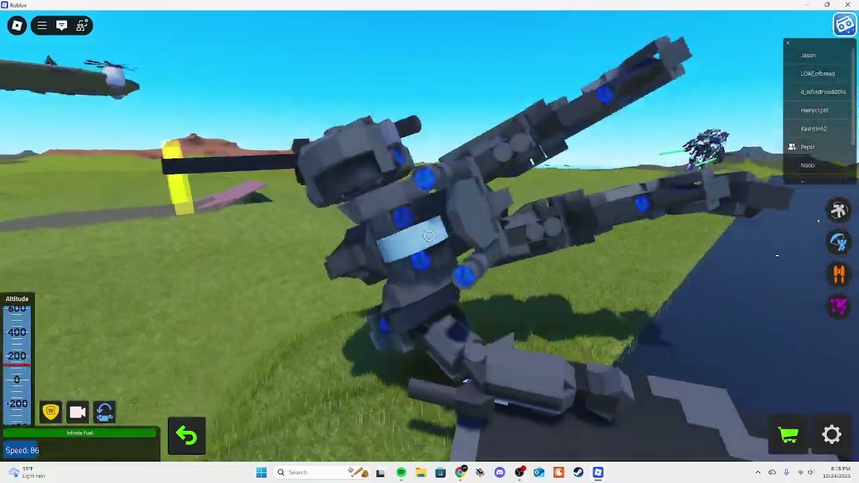Open Outlook from the taskbar
859x483 pixels.
pyautogui.click(x=539, y=472)
